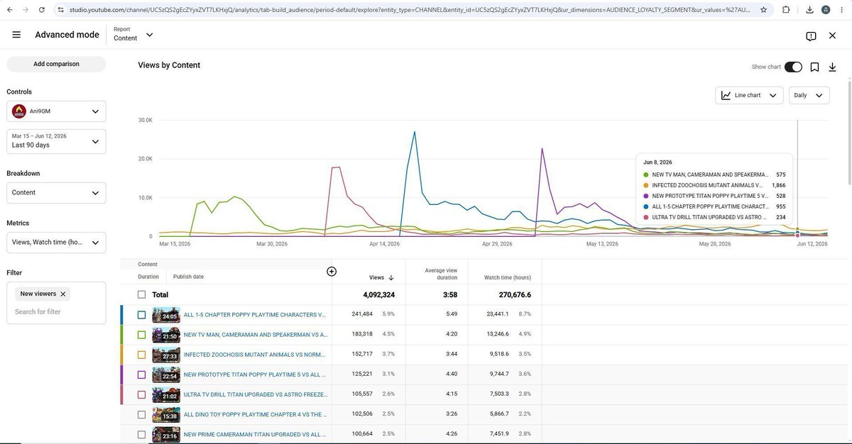Select the Average view duration column header
The image size is (852, 444).
pos(441,274)
